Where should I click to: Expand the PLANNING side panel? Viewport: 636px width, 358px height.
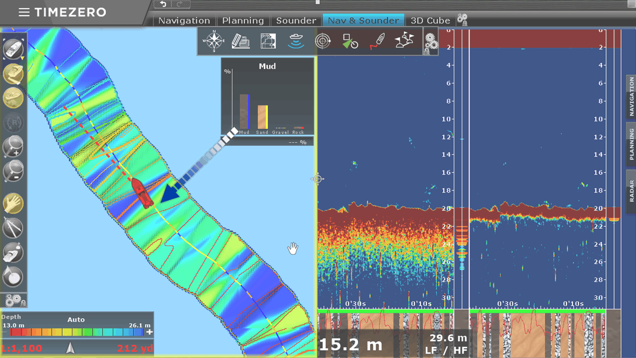pyautogui.click(x=631, y=144)
